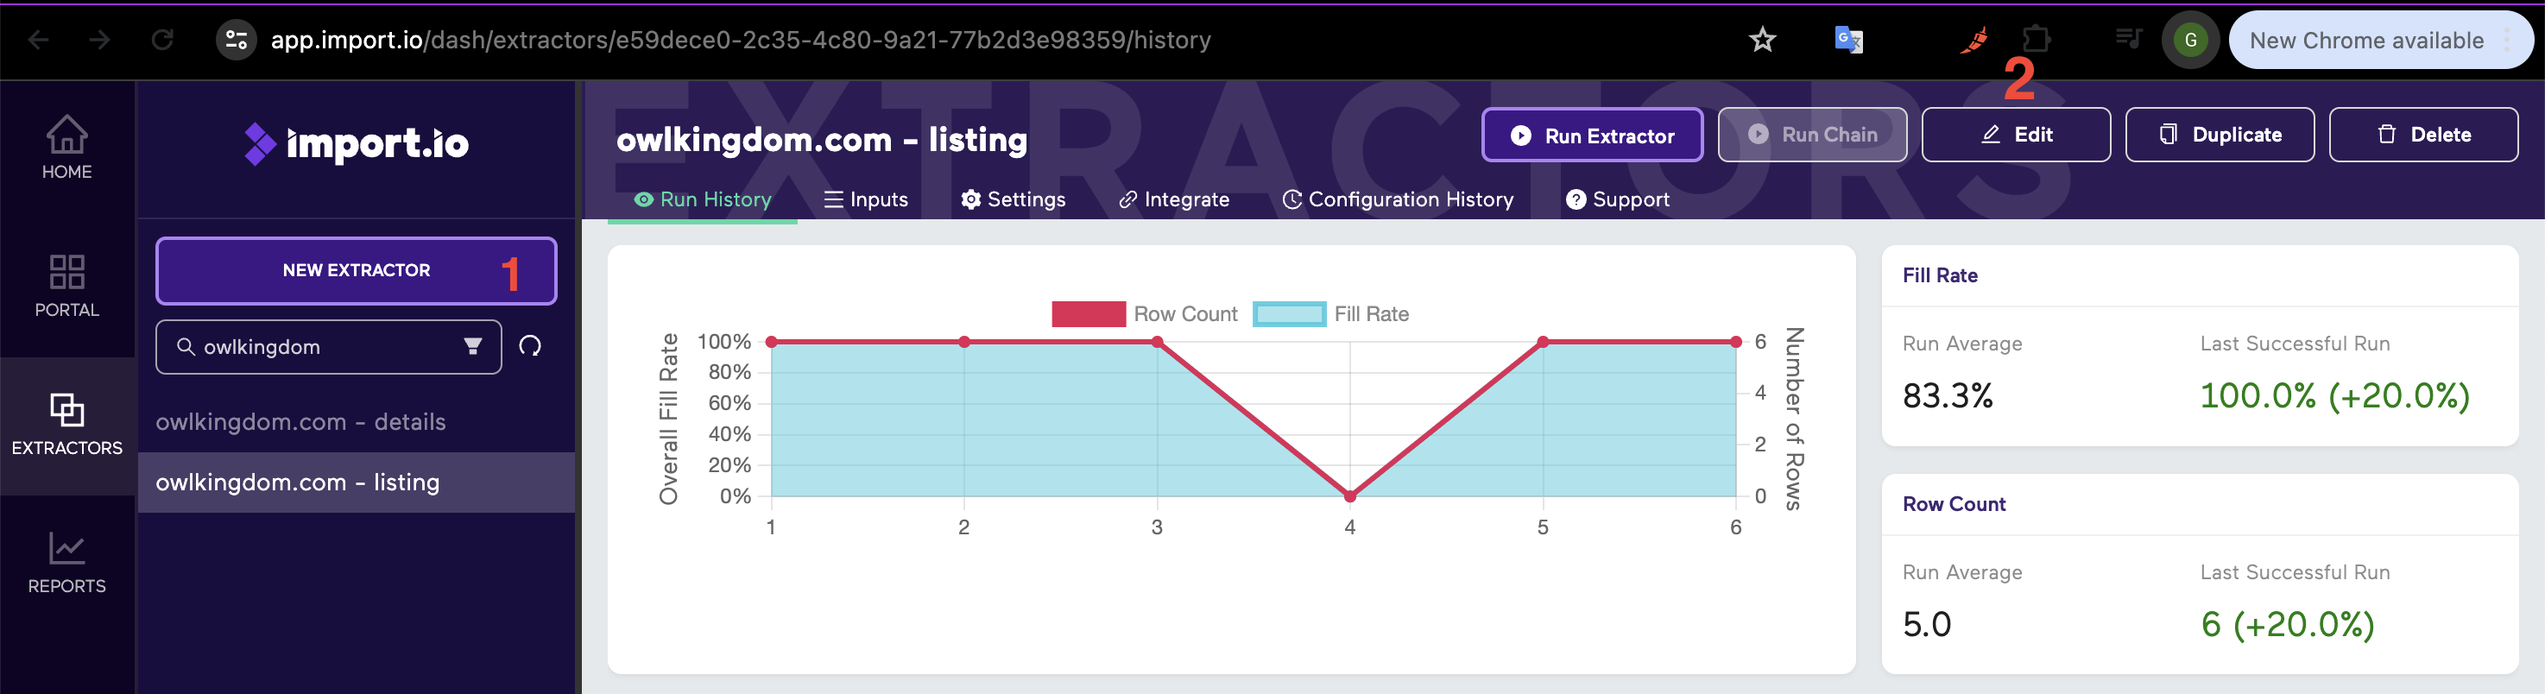The image size is (2545, 694).
Task: Click the Google Translate icon
Action: point(1847,41)
